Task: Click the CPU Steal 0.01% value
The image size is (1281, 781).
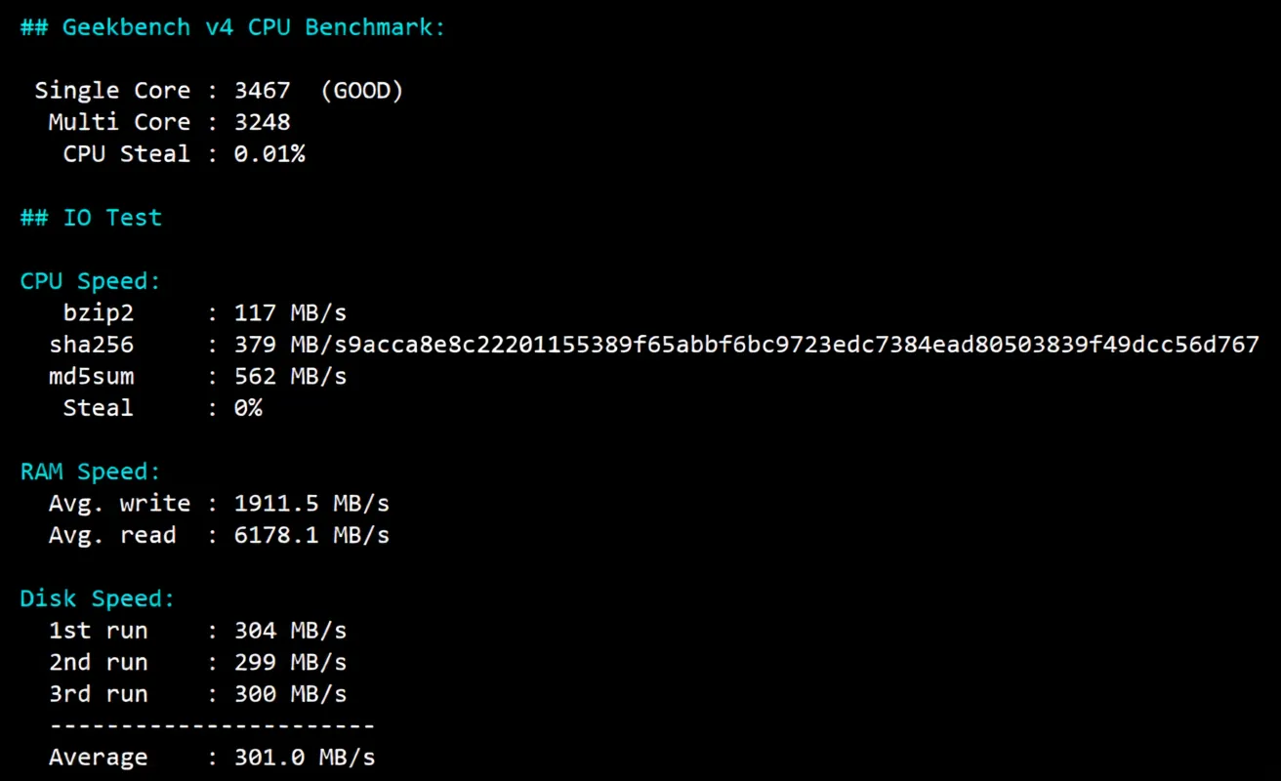Action: (269, 154)
